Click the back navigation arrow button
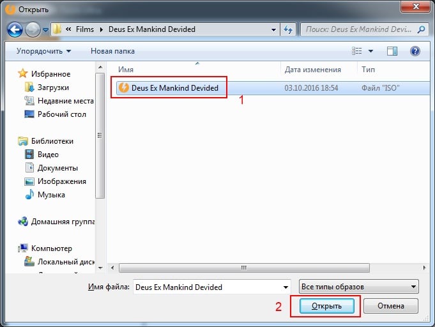 click(15, 29)
